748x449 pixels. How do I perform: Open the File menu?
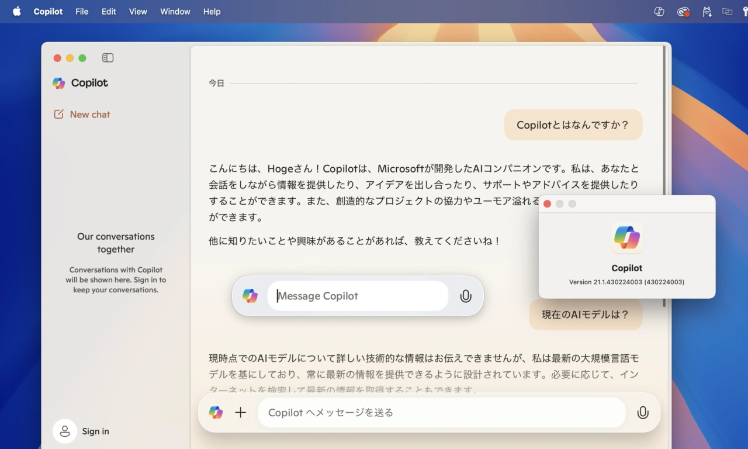(82, 12)
